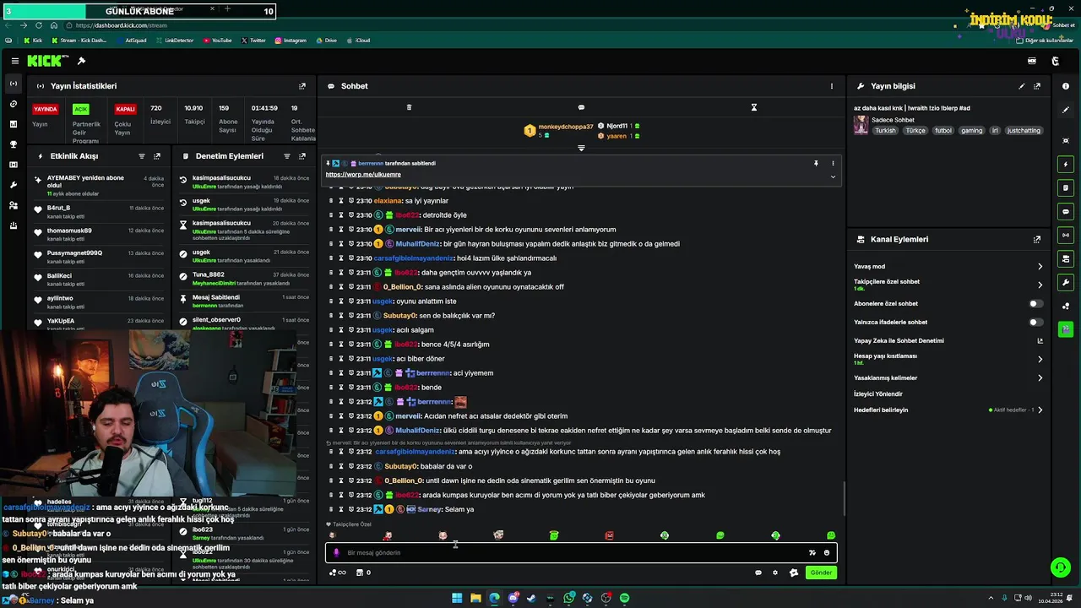Toggle the green clapper widget in right sidebar

coord(1066,329)
